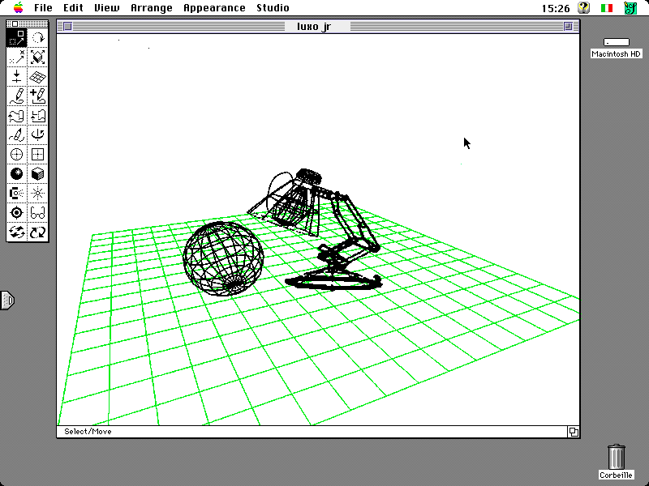Viewport: 649px width, 486px height.
Task: Open the Arrange menu
Action: click(152, 8)
